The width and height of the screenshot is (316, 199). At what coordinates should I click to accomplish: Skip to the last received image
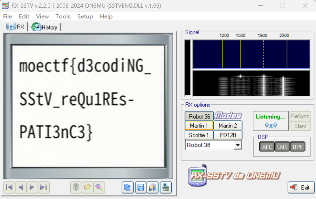pos(44,187)
